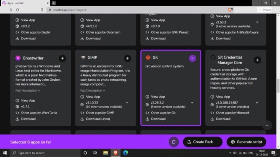Open Other apps by WereTurtle

[36, 113]
